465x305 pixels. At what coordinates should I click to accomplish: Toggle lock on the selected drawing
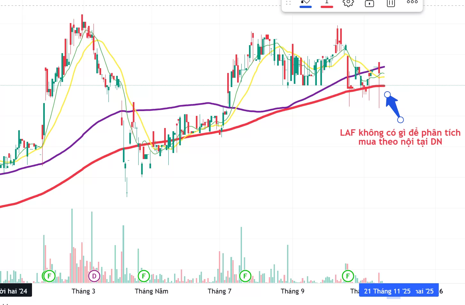(369, 3)
